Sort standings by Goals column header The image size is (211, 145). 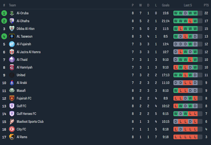pyautogui.click(x=166, y=5)
